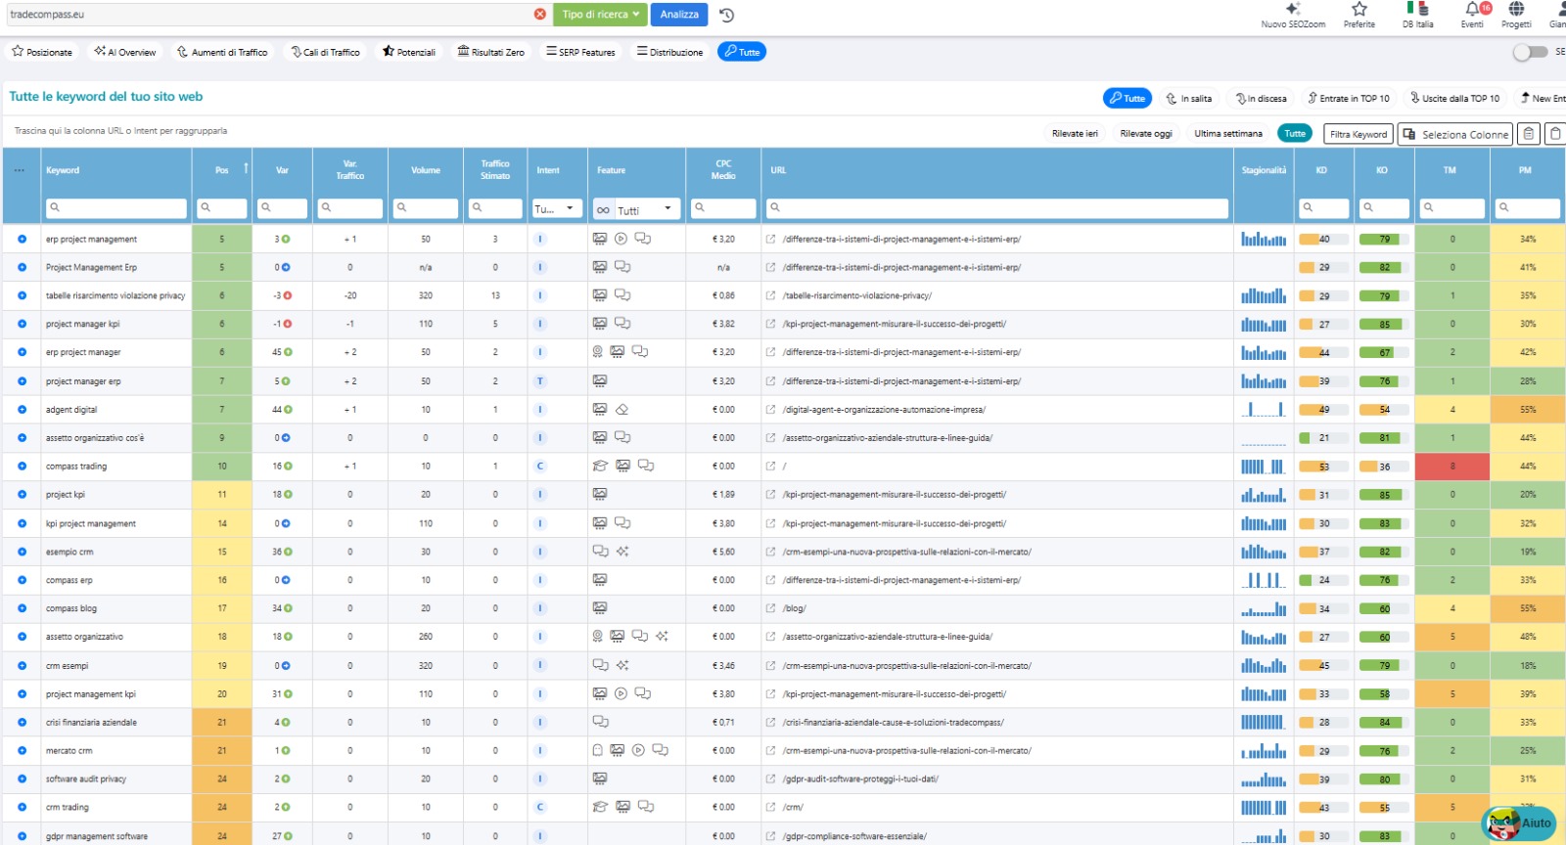Viewport: 1566px width, 845px height.
Task: Switch to the AI Overview tab
Action: pyautogui.click(x=125, y=52)
